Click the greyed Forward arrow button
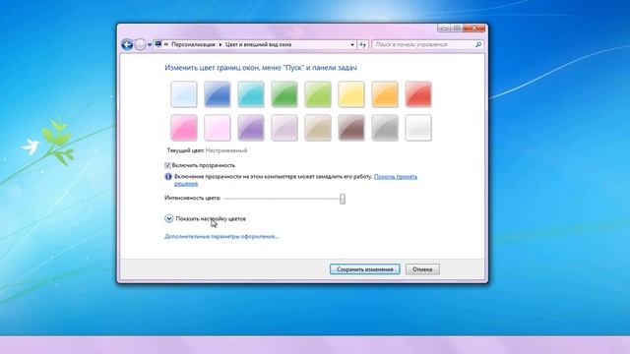 [140, 44]
